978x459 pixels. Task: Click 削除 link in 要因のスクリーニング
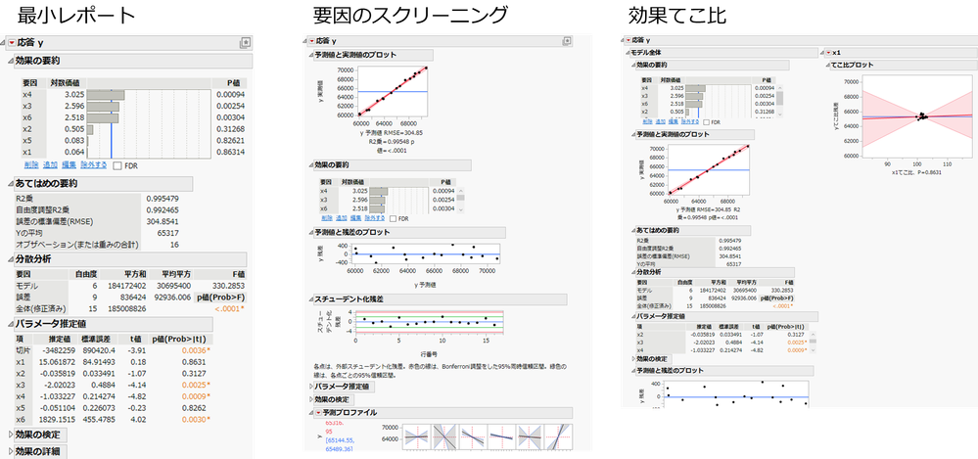[326, 218]
